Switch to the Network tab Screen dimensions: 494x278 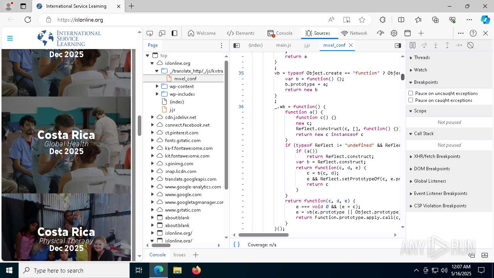[x=354, y=33]
